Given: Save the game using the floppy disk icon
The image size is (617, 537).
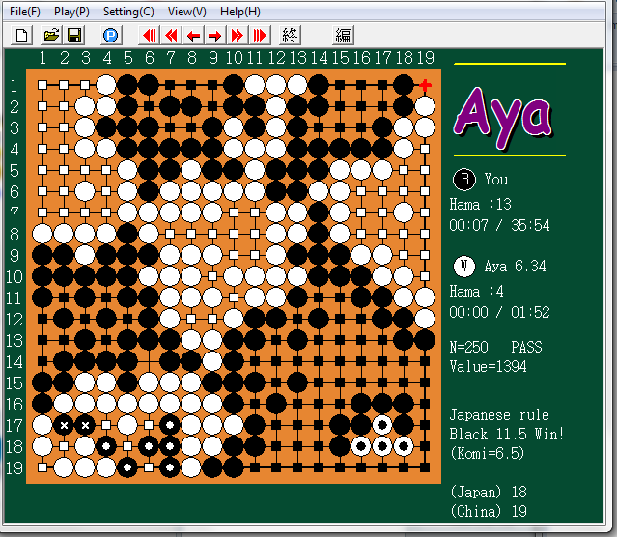Looking at the screenshot, I should 74,36.
